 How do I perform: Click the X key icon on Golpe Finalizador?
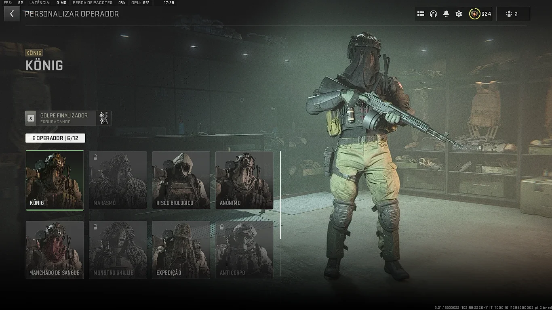click(x=31, y=118)
